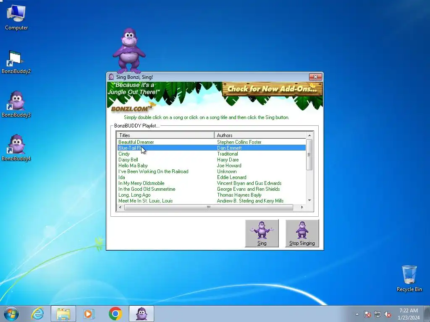
Task: Click the playlist scroll left arrow
Action: 120,207
